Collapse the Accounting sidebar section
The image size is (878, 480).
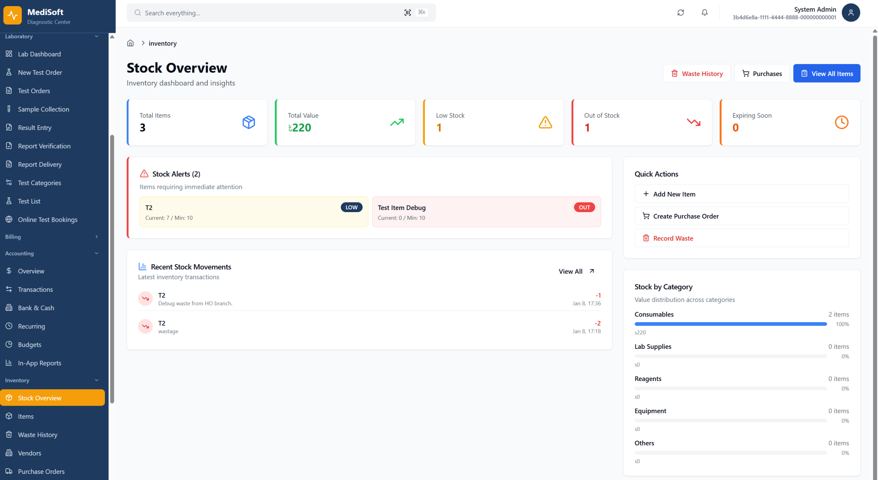pos(96,253)
